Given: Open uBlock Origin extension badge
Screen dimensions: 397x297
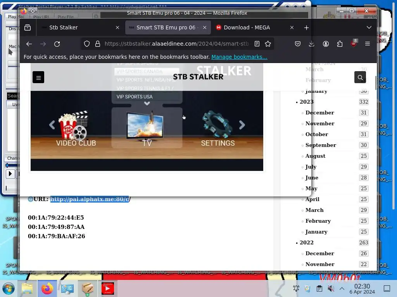Looking at the screenshot, I should pos(354,43).
